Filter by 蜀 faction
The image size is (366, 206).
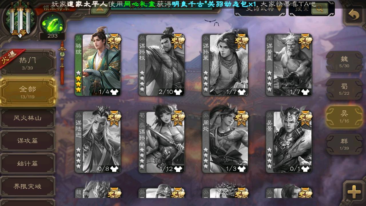(x=344, y=89)
